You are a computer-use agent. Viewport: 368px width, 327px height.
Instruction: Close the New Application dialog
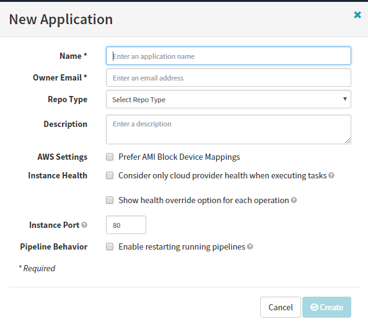point(357,15)
